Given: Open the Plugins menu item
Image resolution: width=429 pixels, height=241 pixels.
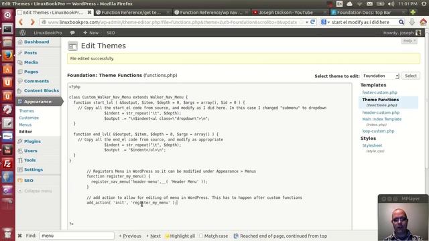Looking at the screenshot, I should (32, 141).
